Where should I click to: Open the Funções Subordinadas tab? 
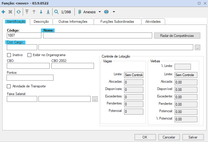pyautogui.click(x=117, y=22)
